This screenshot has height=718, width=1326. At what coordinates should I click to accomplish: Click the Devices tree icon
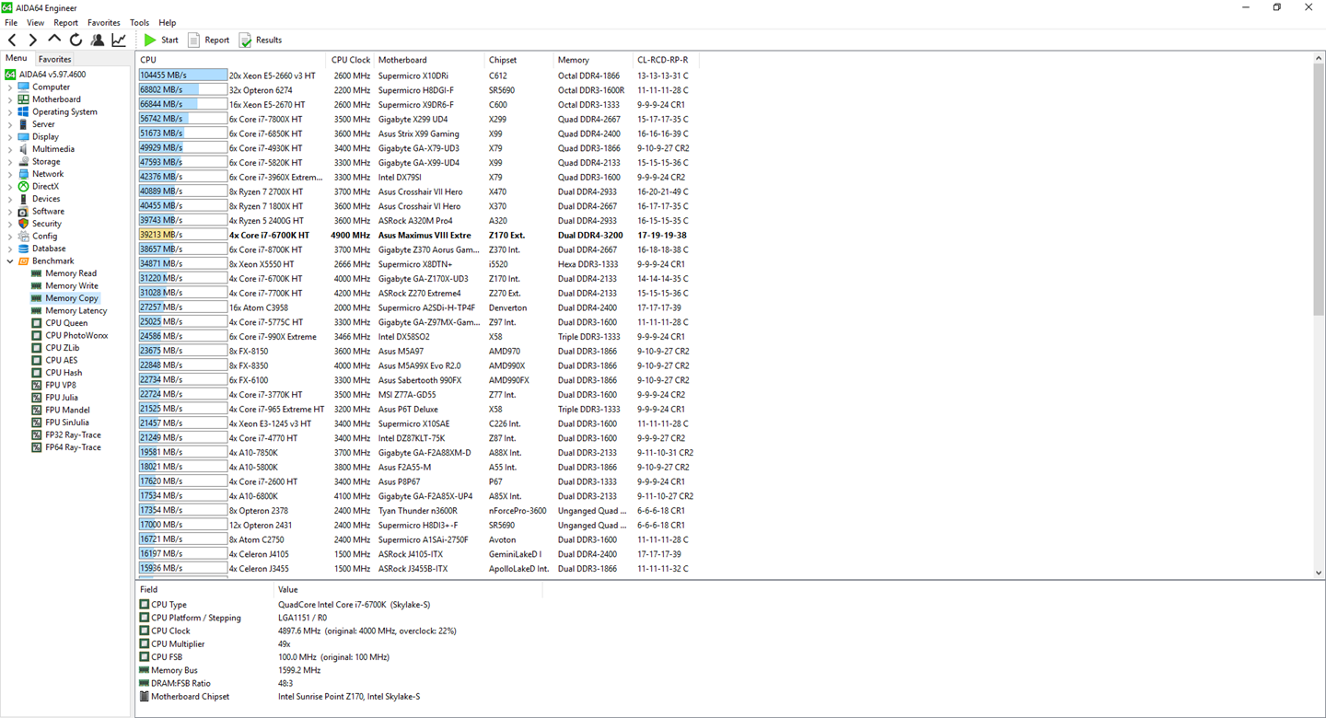coord(24,199)
